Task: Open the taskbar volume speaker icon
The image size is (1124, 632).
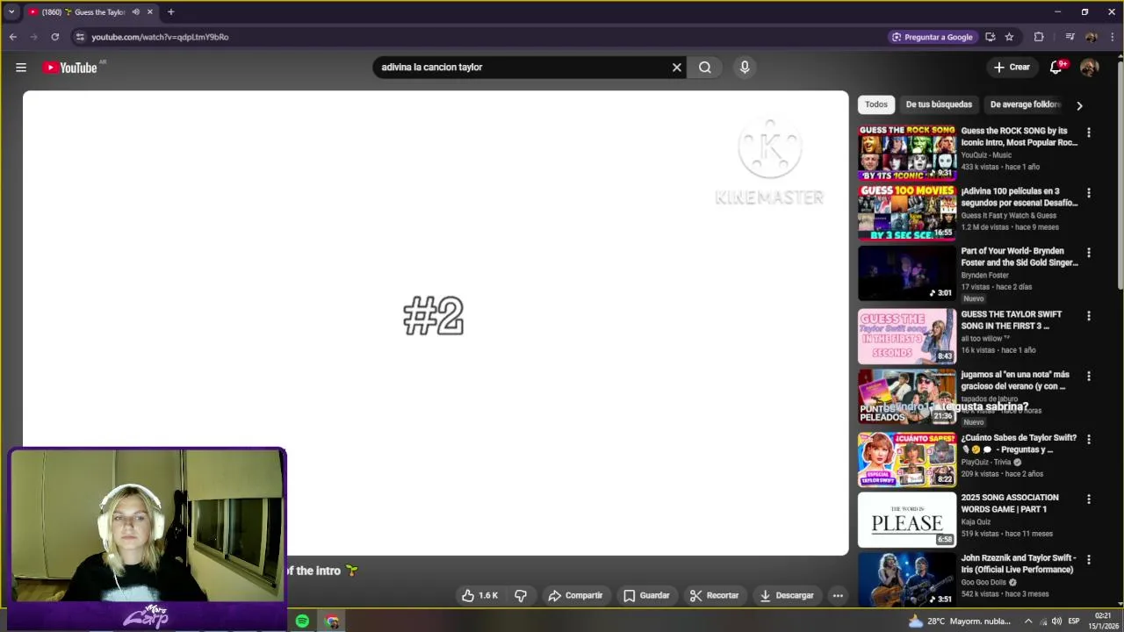Action: (1056, 621)
